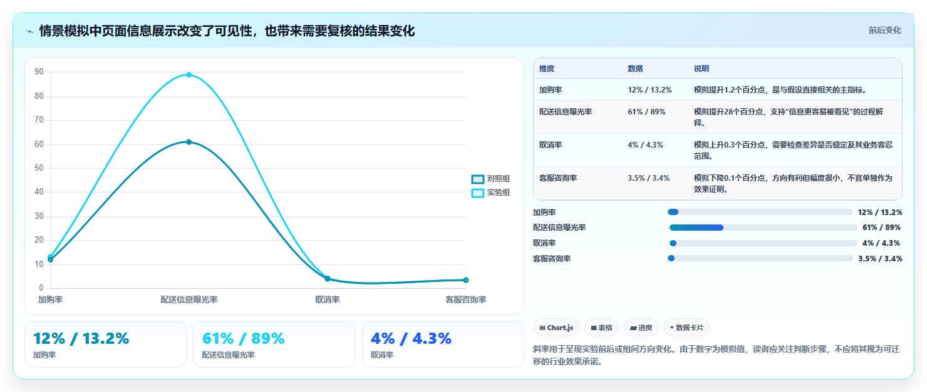This screenshot has height=392, width=927.
Task: Click the 说明 table column header
Action: tap(702, 69)
